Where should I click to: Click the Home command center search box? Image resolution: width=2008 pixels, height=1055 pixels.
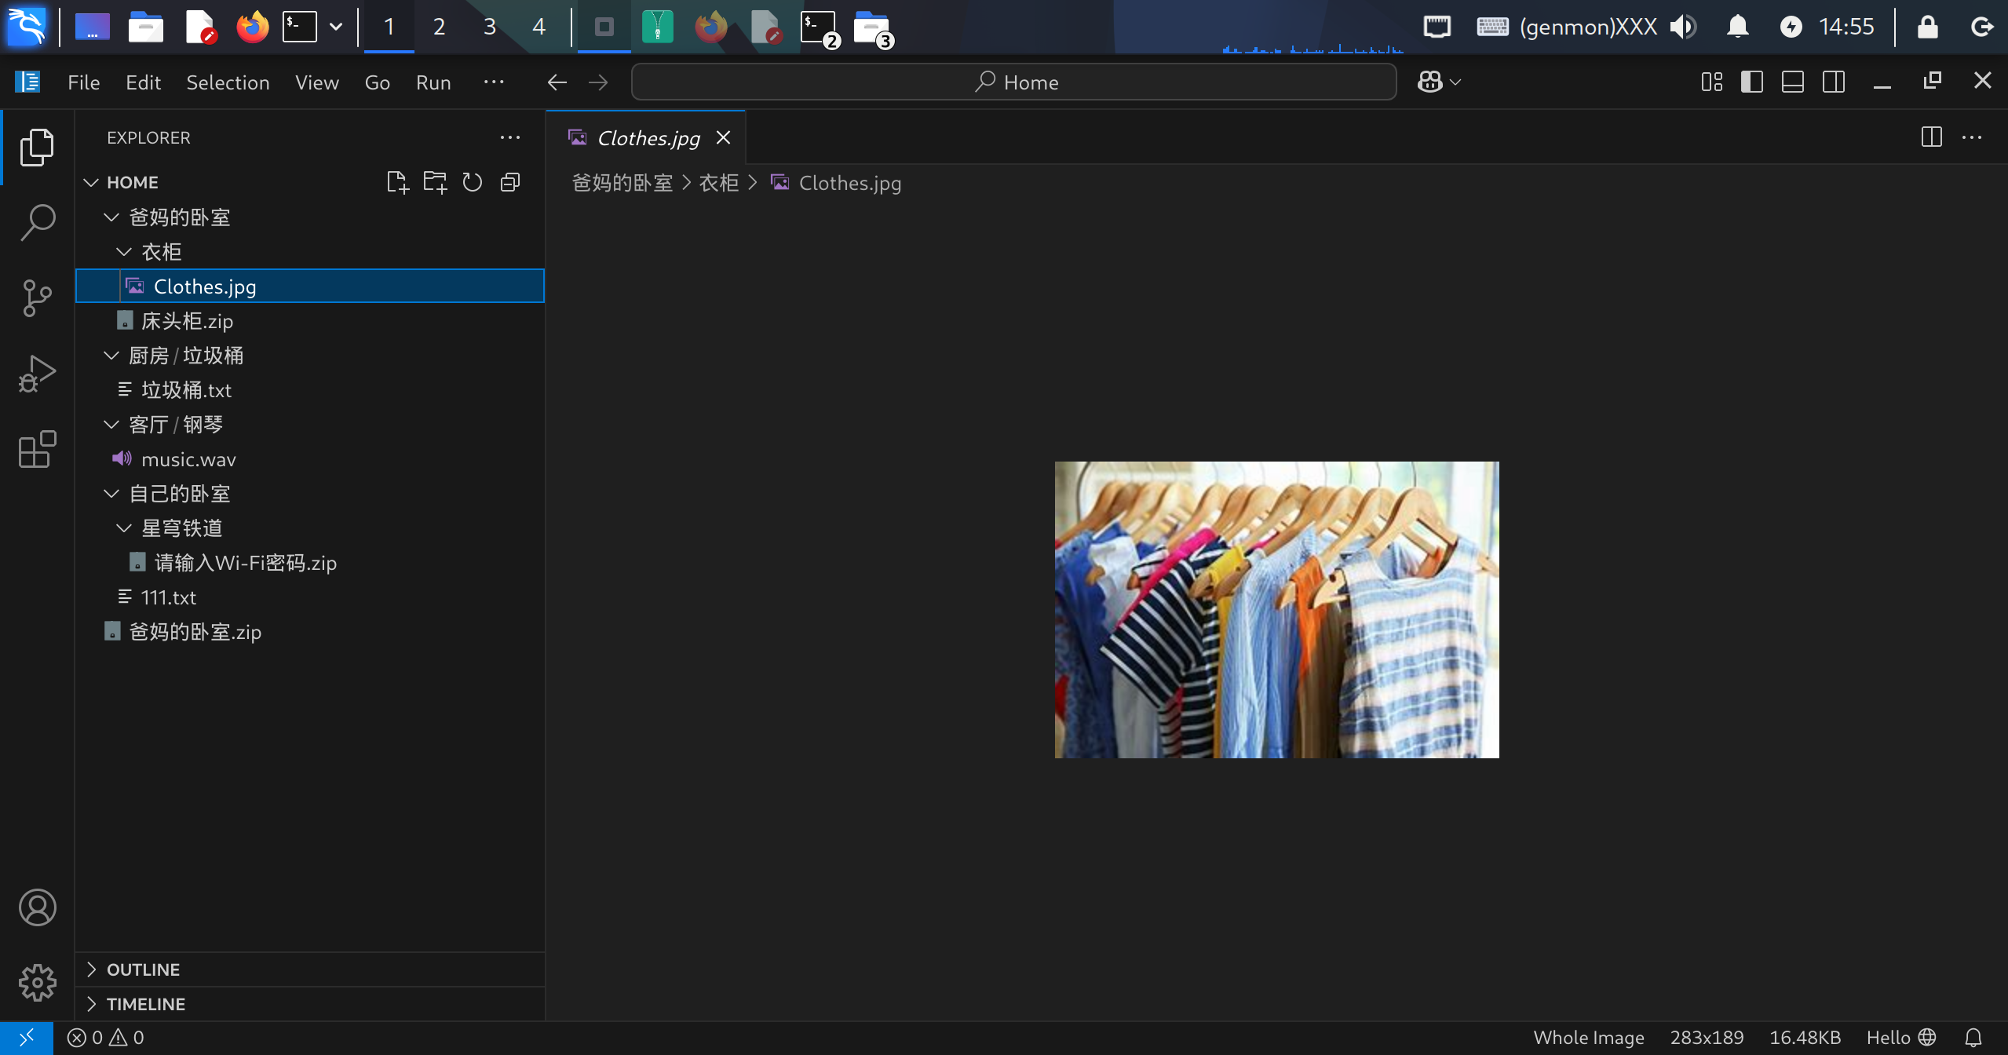click(1013, 82)
